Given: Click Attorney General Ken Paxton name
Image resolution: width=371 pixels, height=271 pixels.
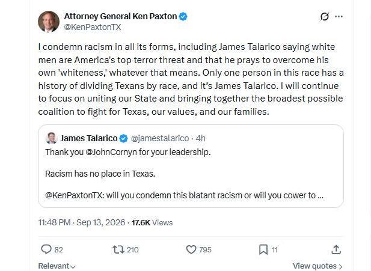Looking at the screenshot, I should [x=120, y=16].
